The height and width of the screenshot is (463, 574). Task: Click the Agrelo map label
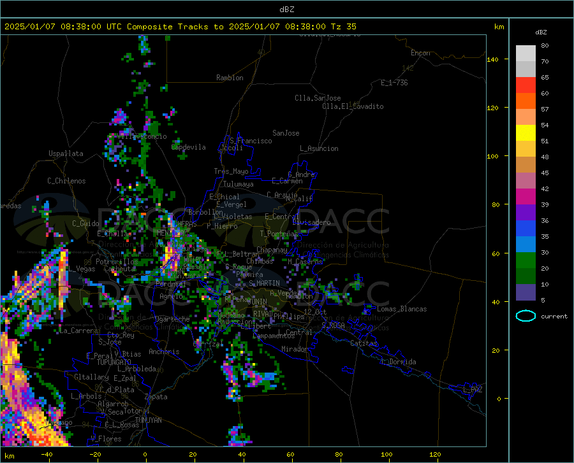click(x=171, y=296)
